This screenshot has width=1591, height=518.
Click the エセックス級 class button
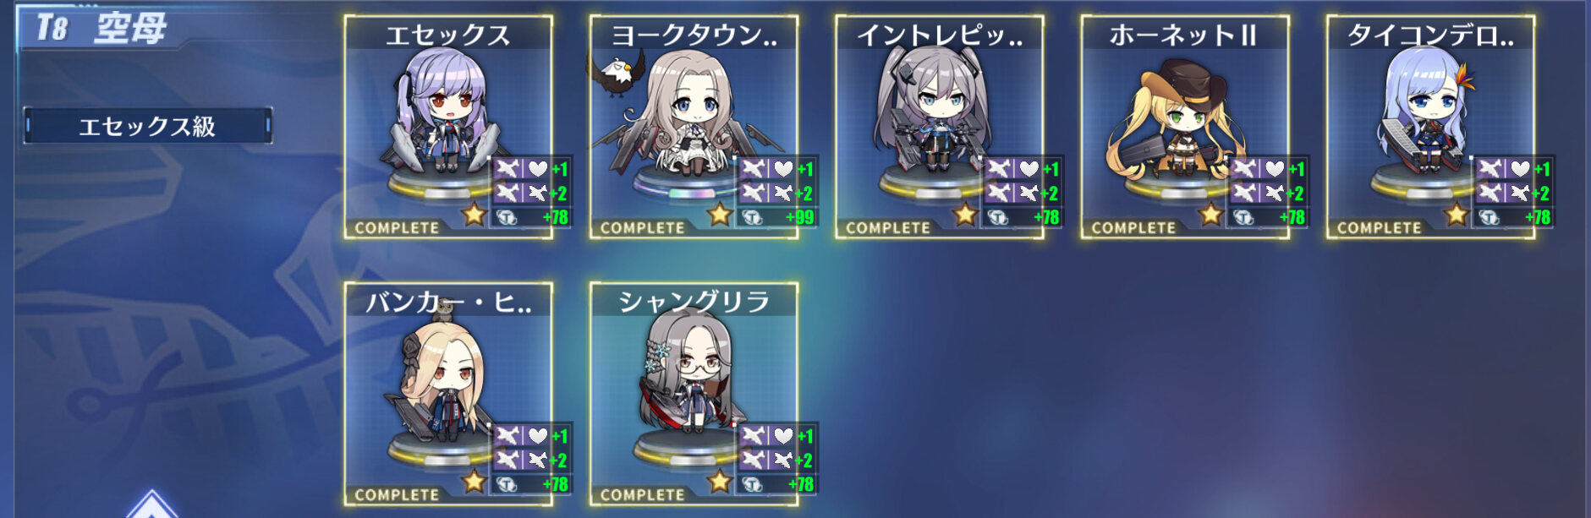(x=147, y=126)
